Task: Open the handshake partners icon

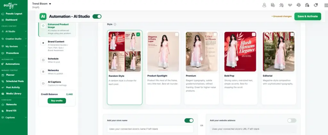Action: (290, 5)
